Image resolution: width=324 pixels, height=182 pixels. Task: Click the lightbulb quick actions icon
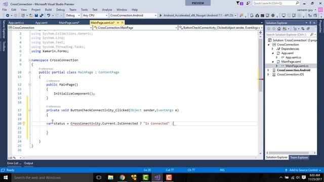(24, 123)
